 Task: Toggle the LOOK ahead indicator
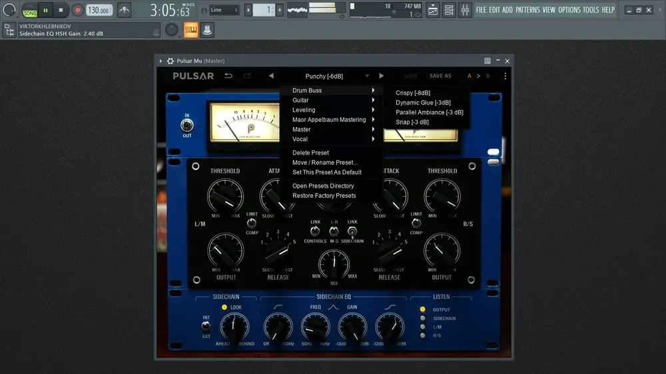click(x=224, y=307)
